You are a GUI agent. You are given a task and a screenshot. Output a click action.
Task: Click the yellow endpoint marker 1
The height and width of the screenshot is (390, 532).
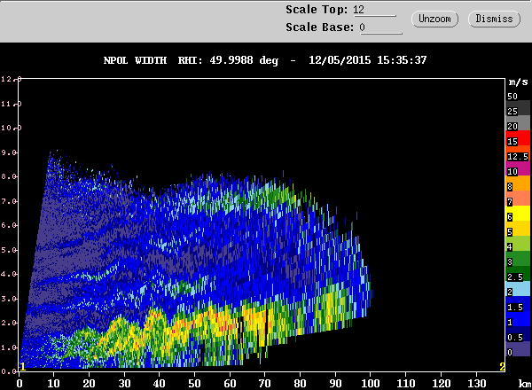tap(22, 367)
